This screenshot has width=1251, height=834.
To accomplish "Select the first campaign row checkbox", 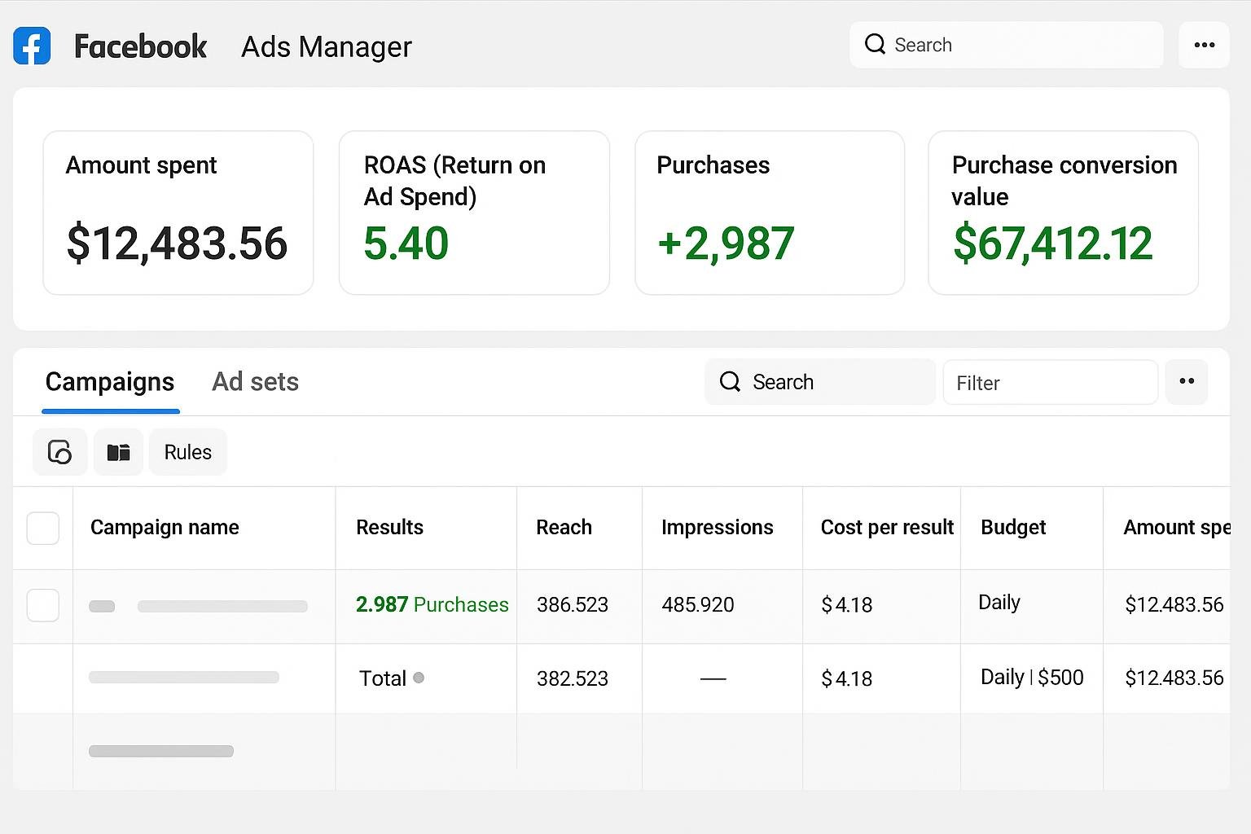I will tap(43, 605).
